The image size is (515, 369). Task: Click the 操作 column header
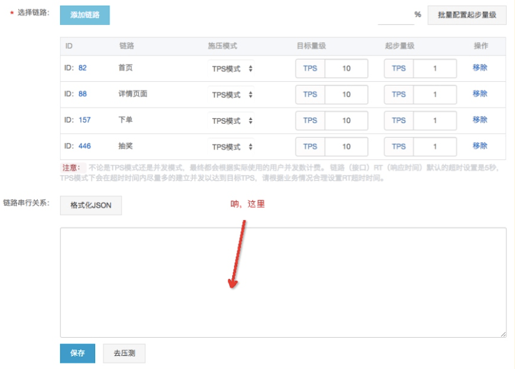pos(481,46)
